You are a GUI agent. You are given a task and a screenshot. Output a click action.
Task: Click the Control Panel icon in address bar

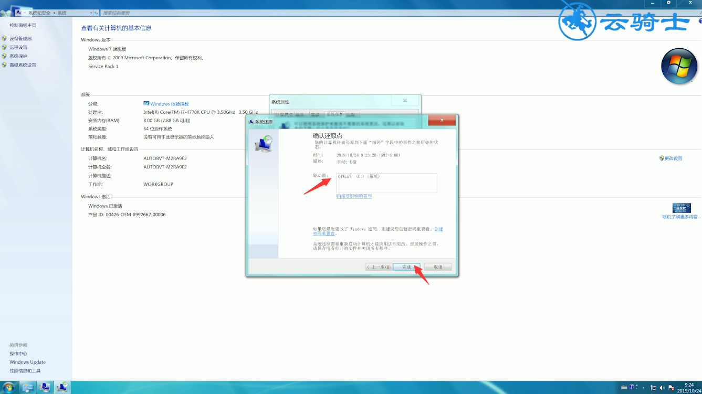click(x=19, y=13)
